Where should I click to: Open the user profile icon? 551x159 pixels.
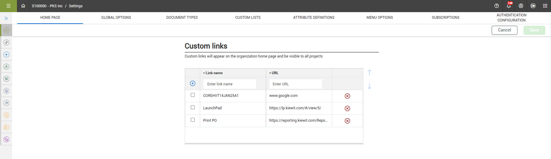[x=521, y=6]
